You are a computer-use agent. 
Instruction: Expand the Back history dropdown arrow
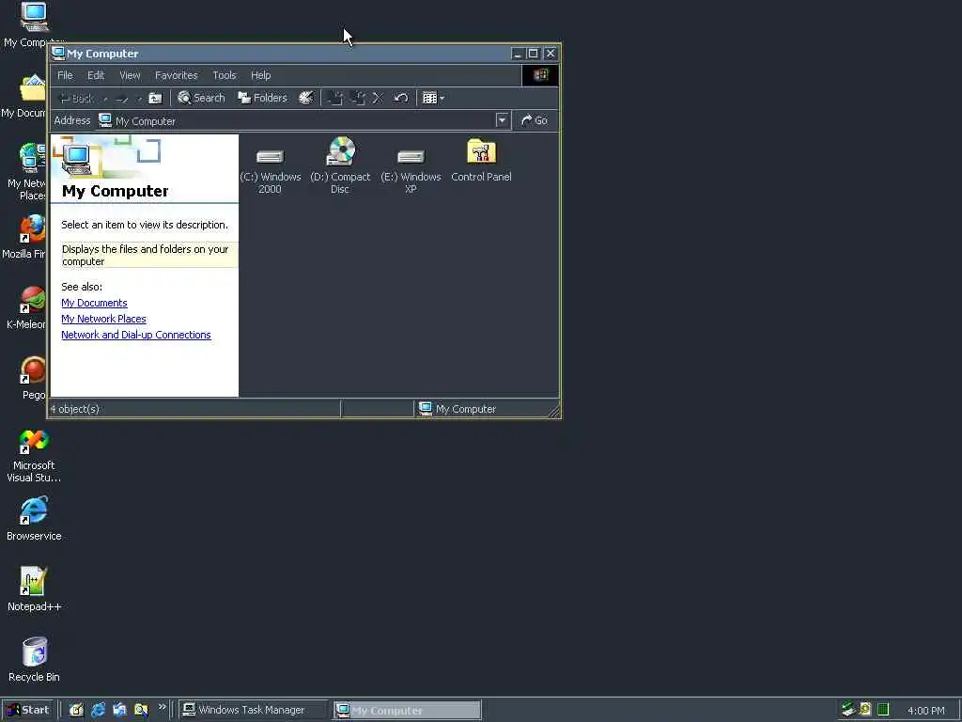pos(105,99)
